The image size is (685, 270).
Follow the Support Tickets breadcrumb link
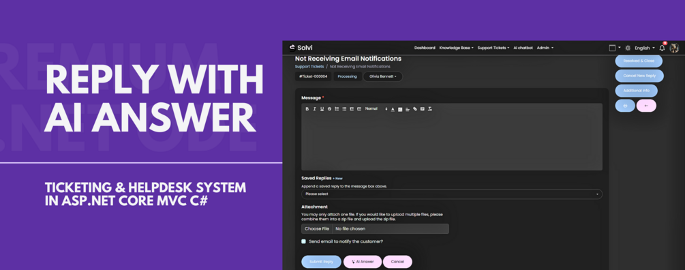[x=309, y=66]
